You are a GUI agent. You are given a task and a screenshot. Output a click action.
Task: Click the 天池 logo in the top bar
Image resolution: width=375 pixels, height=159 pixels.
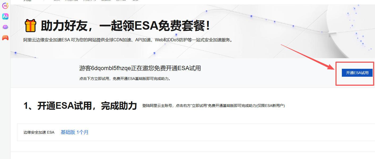[27, 1]
